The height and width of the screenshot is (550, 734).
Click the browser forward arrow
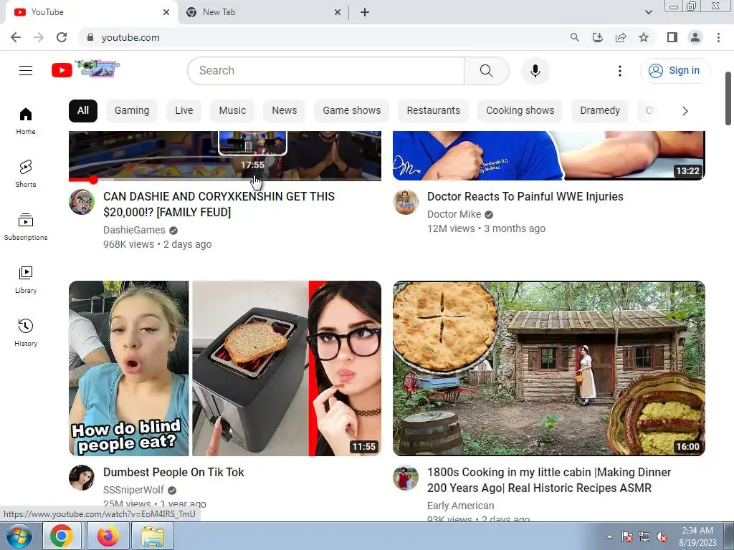click(x=39, y=37)
